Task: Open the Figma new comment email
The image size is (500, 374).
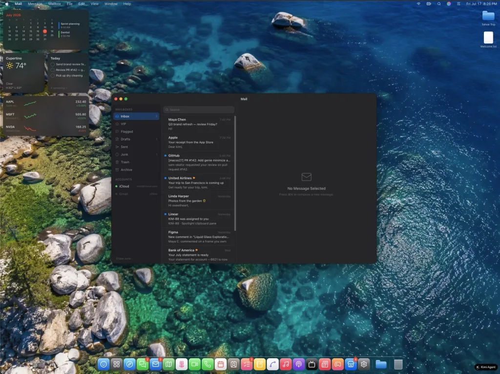Action: coord(198,237)
